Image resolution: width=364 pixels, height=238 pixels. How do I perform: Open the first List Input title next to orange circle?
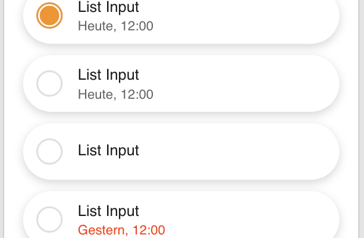[108, 7]
